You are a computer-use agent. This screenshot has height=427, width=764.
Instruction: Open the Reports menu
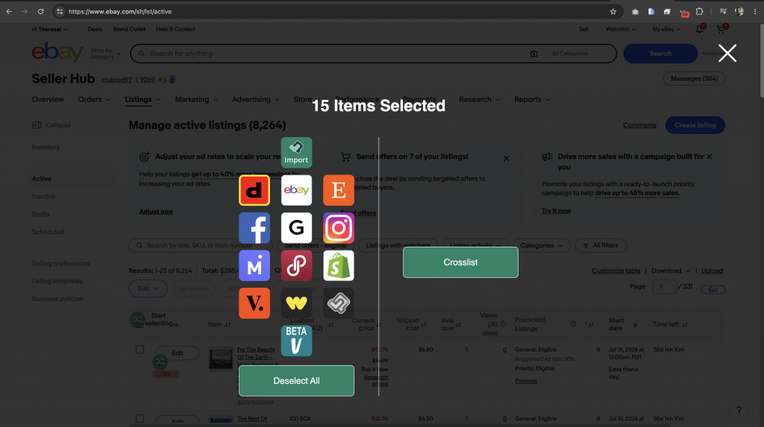[x=531, y=99]
